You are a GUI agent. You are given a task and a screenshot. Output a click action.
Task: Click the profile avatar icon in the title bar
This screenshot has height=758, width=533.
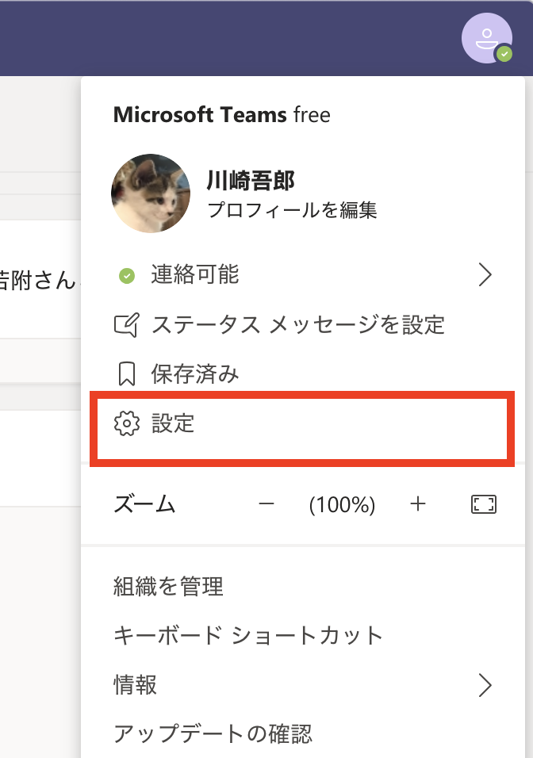pos(488,38)
